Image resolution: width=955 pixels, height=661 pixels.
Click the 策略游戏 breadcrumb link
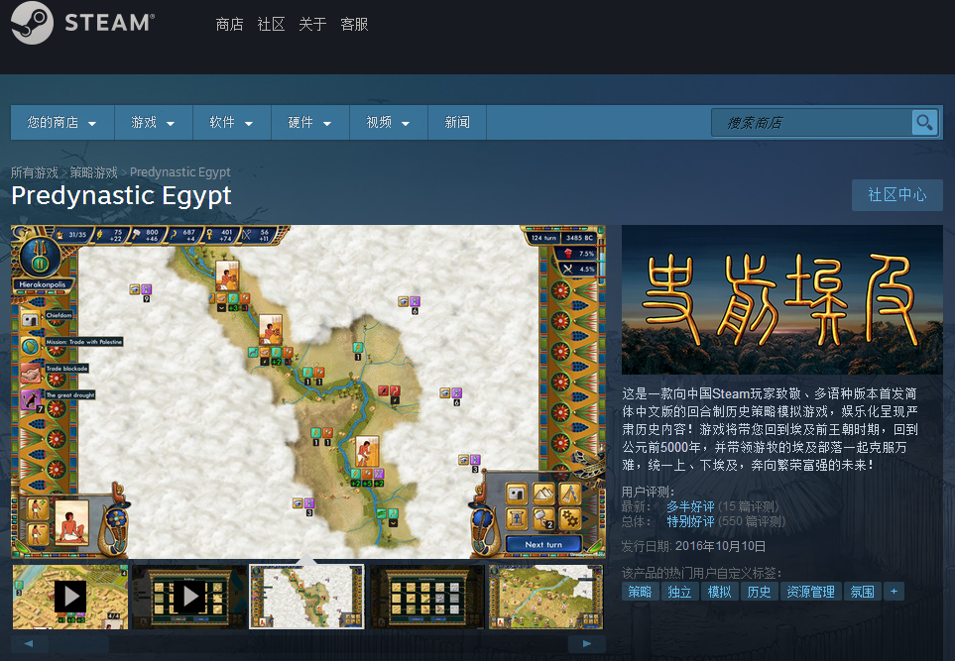(x=93, y=172)
